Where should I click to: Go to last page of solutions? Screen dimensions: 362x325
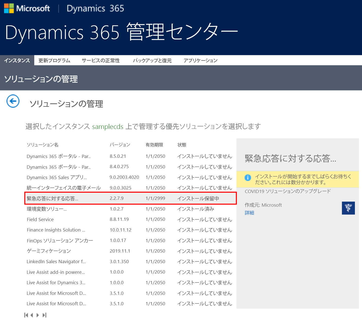point(44,315)
